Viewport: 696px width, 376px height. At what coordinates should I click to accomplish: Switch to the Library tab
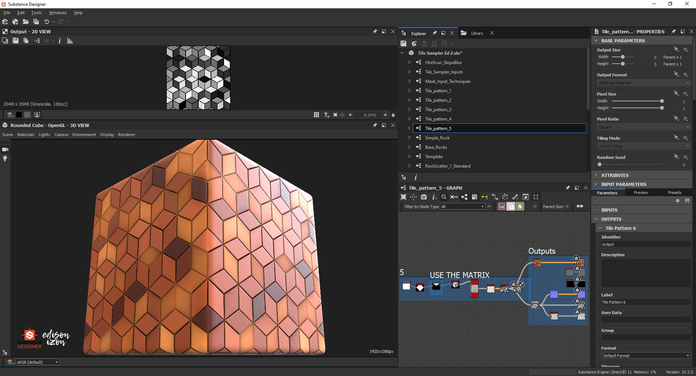(x=477, y=33)
